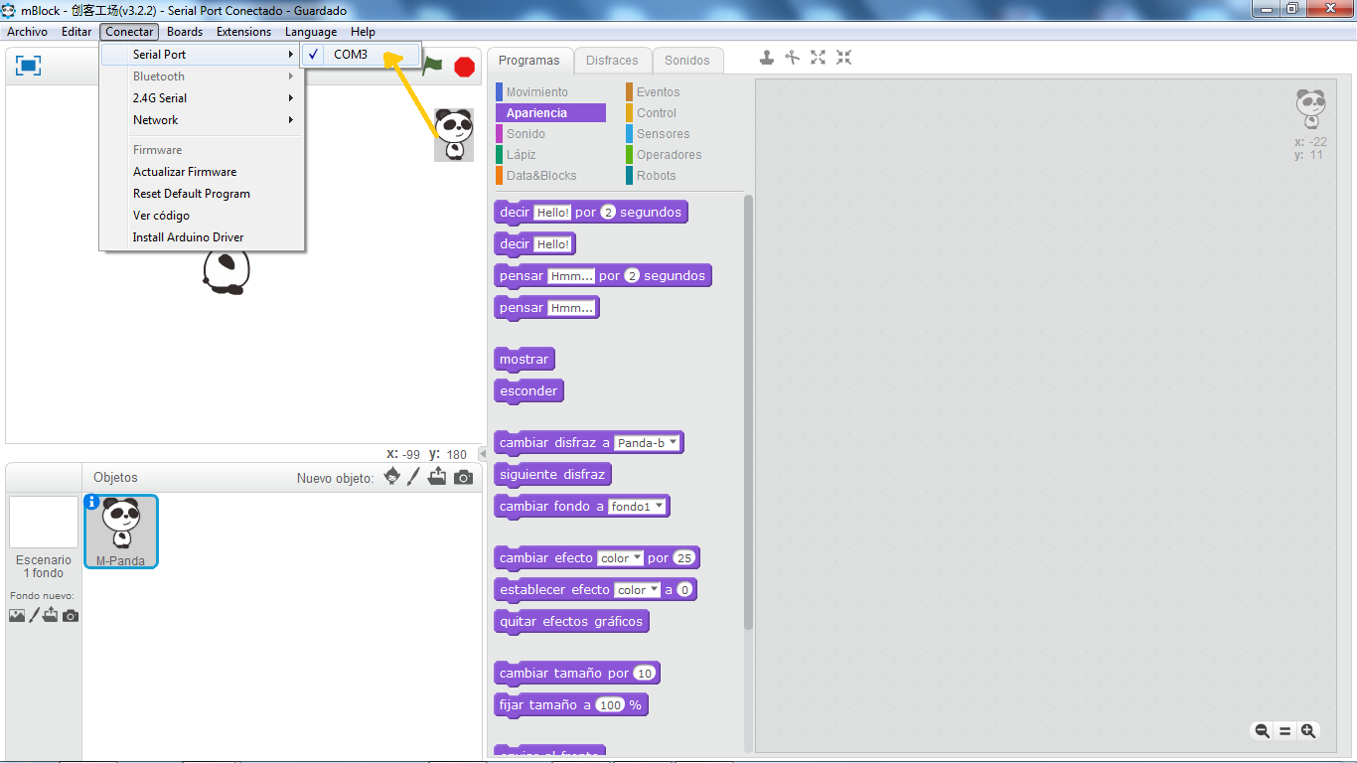
Task: Click the green flag run button
Action: (432, 66)
